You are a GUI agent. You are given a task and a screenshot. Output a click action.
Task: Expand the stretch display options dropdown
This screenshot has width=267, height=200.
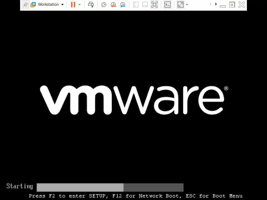point(187,5)
